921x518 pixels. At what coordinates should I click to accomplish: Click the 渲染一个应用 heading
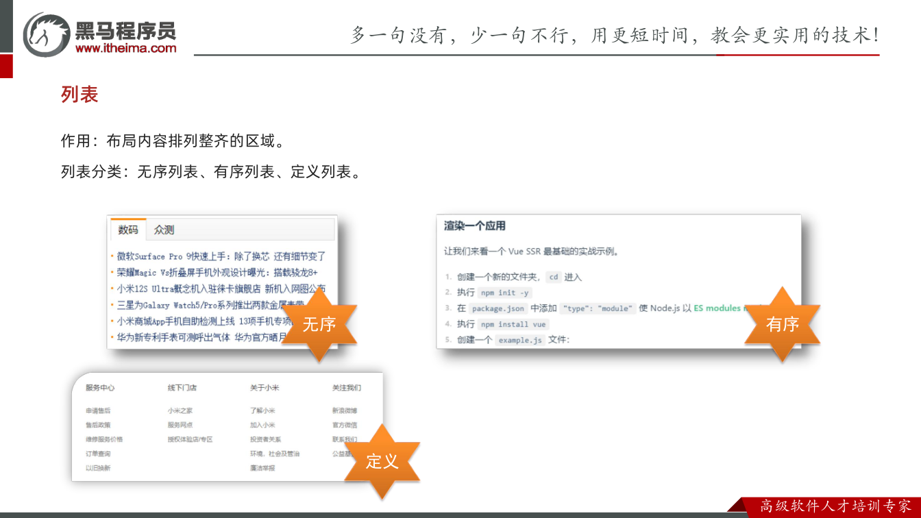point(475,225)
